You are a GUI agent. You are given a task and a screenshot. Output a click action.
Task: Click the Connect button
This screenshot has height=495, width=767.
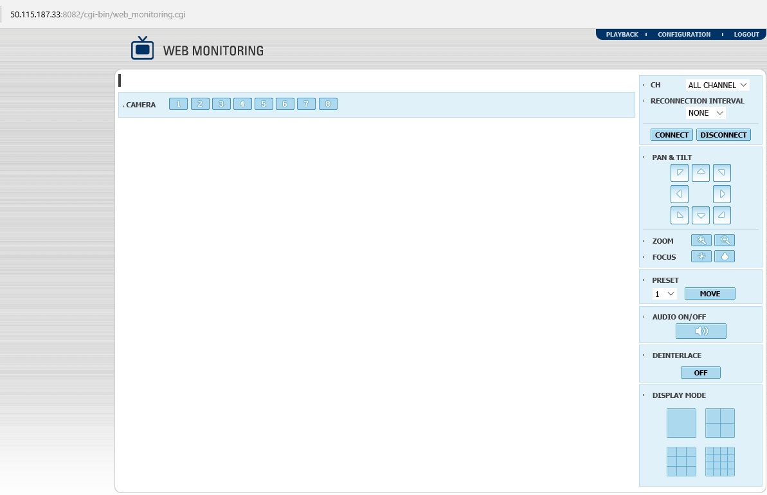pos(671,135)
